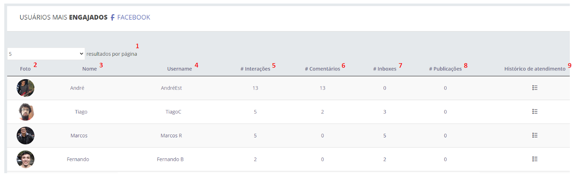Image resolution: width=578 pixels, height=176 pixels.
Task: Sort by the Username column header
Action: tap(179, 69)
